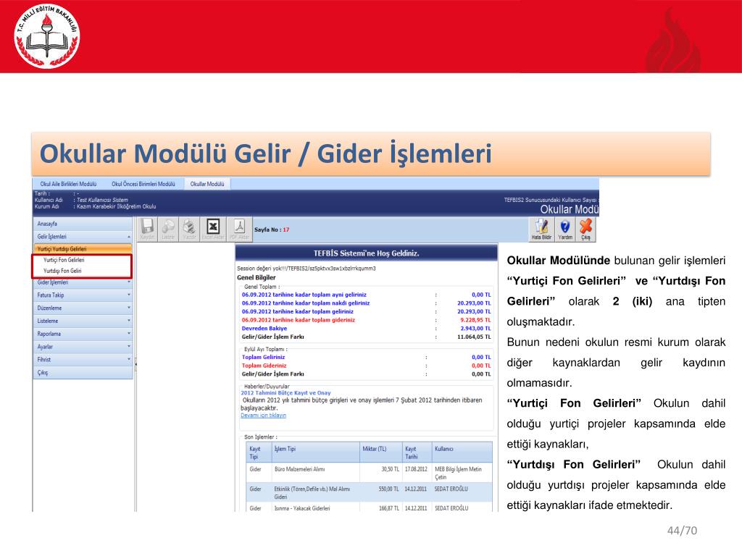
Task: Click toplam ayni geliriniz row label
Action: [x=304, y=295]
